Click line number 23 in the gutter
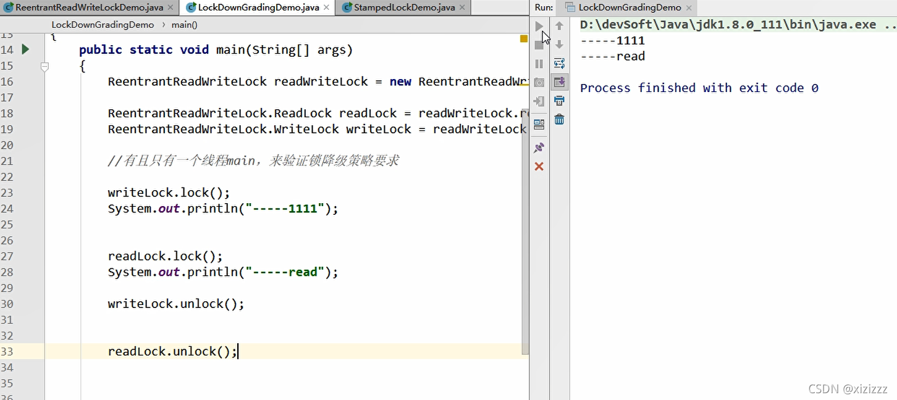897x400 pixels. tap(7, 193)
